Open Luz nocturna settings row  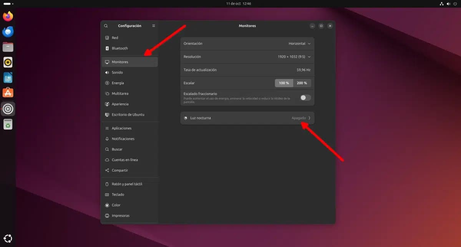point(247,118)
